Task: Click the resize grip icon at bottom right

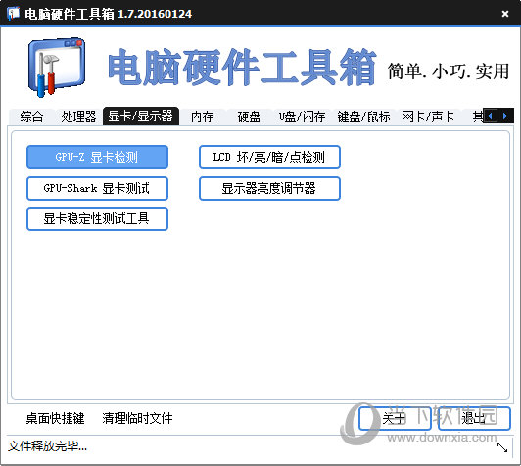Action: pyautogui.click(x=502, y=447)
